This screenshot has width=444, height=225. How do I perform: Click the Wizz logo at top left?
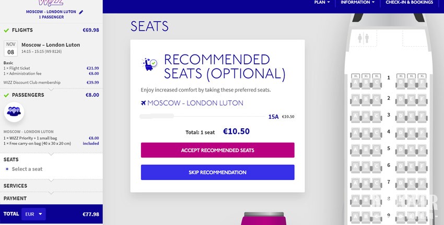click(51, 3)
